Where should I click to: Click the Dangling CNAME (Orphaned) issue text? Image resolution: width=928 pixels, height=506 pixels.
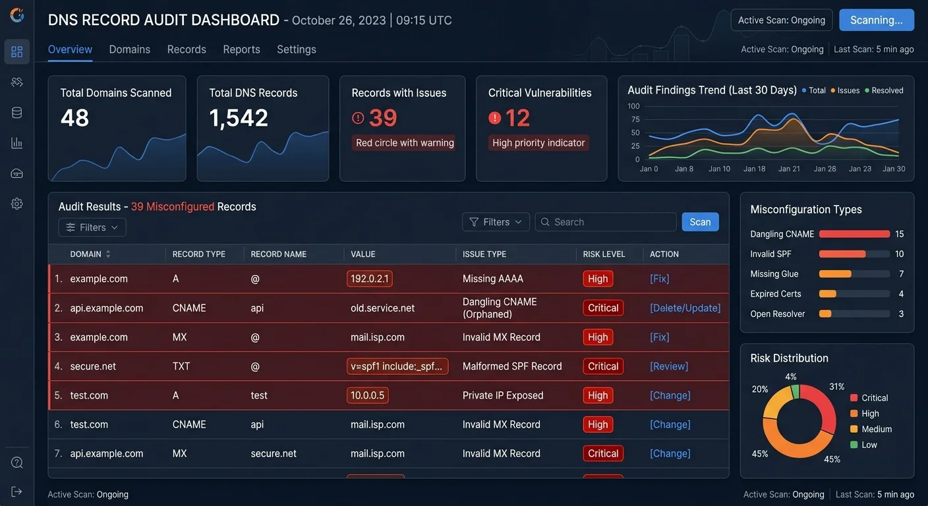(x=500, y=308)
